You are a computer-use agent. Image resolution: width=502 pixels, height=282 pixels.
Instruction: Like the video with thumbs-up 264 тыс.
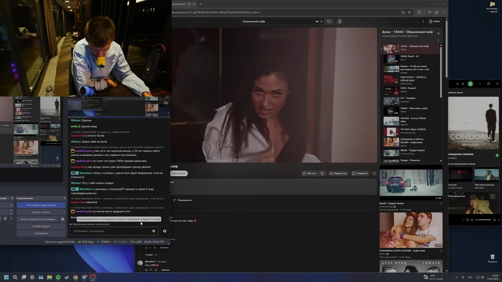(x=309, y=173)
